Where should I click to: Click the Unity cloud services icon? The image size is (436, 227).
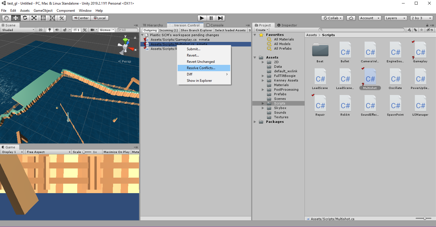coord(351,18)
